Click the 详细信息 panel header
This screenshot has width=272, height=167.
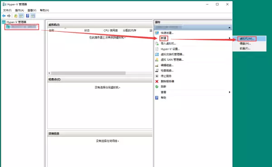(100, 134)
